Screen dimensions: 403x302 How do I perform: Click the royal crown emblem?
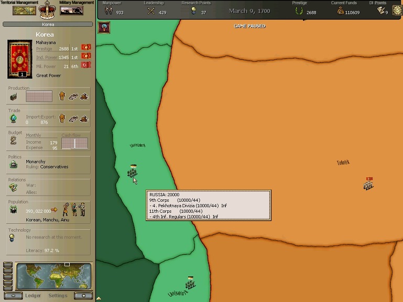[x=47, y=10]
